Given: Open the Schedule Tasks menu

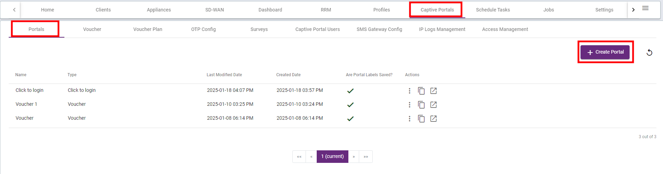Looking at the screenshot, I should [493, 10].
